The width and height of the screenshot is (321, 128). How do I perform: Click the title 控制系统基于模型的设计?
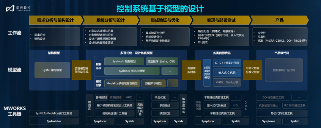point(160,9)
